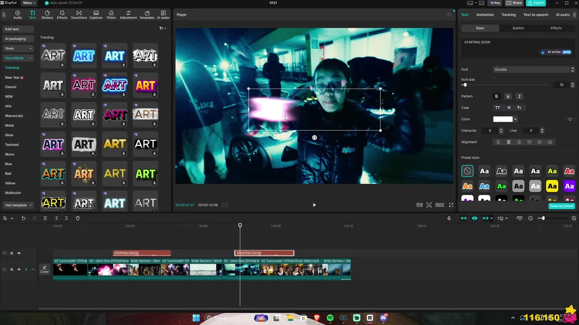Click the Cover edit button on video track
The width and height of the screenshot is (579, 325).
(44, 269)
